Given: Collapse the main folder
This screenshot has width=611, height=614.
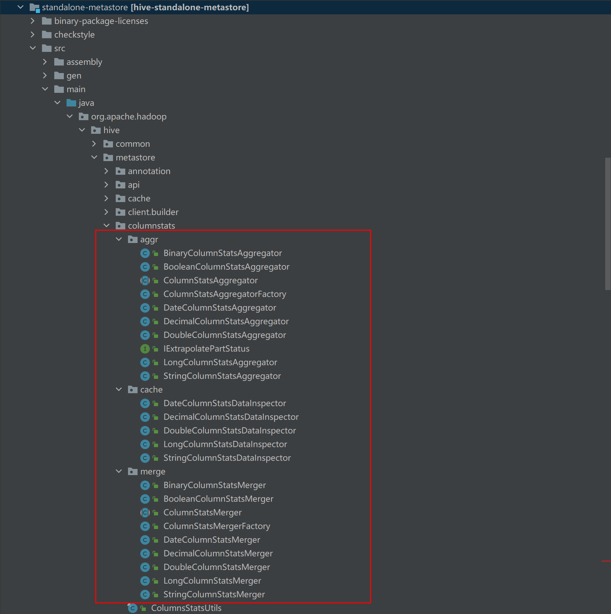Looking at the screenshot, I should [x=45, y=89].
